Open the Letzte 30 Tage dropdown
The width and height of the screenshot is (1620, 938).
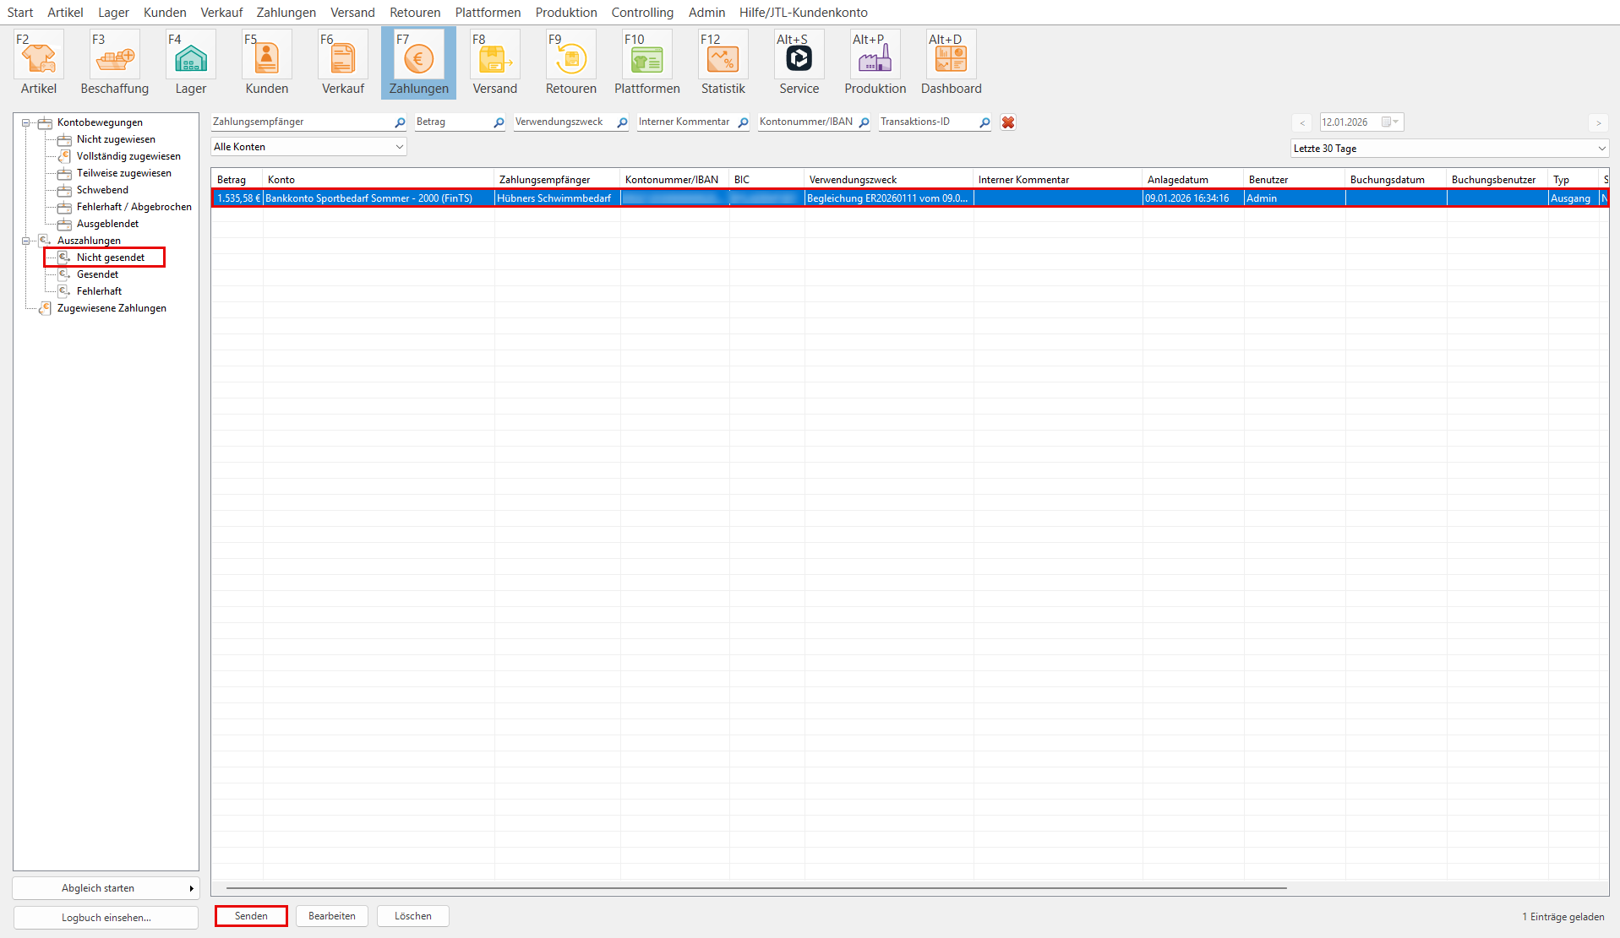1448,149
